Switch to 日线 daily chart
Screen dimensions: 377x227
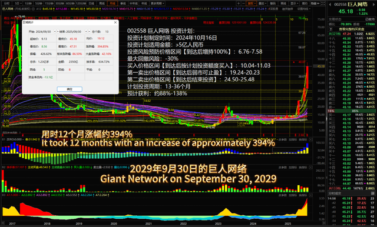click(x=91, y=4)
